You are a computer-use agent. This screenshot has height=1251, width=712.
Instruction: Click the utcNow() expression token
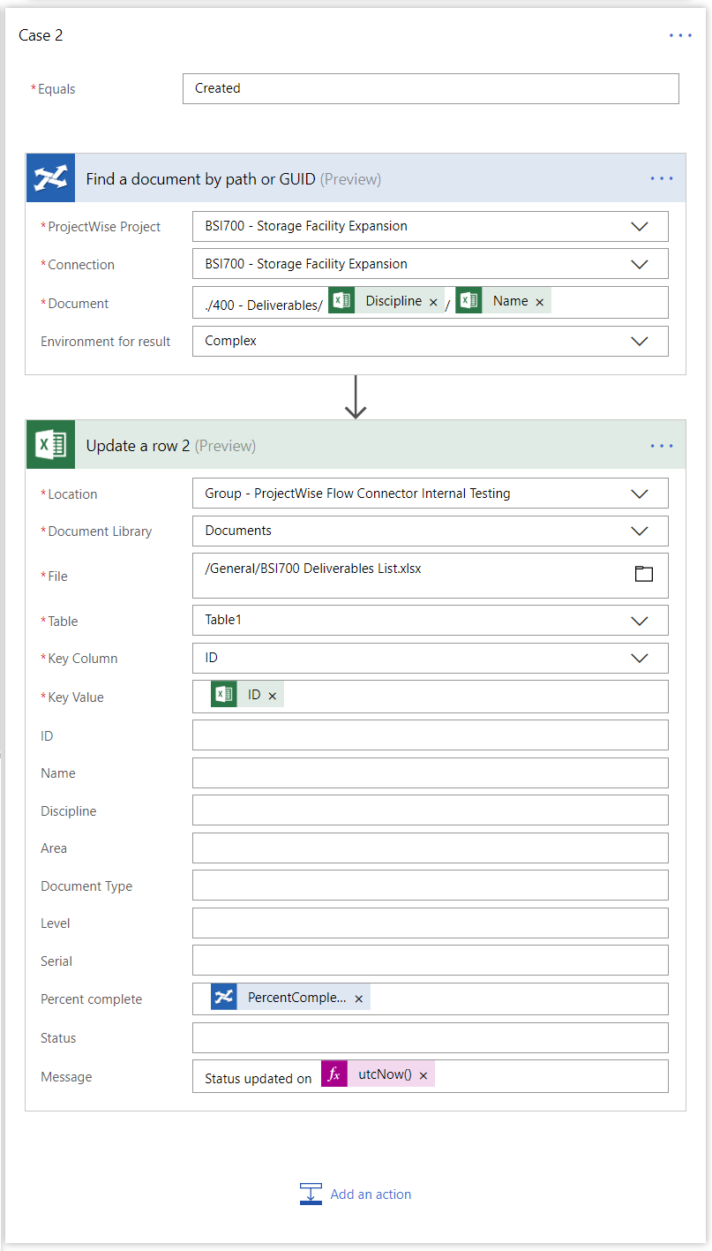[378, 1074]
